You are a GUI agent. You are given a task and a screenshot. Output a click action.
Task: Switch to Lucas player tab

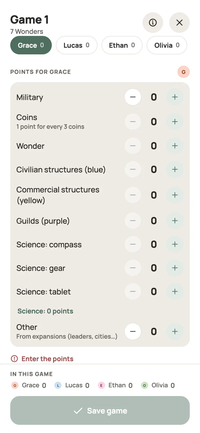coord(77,45)
